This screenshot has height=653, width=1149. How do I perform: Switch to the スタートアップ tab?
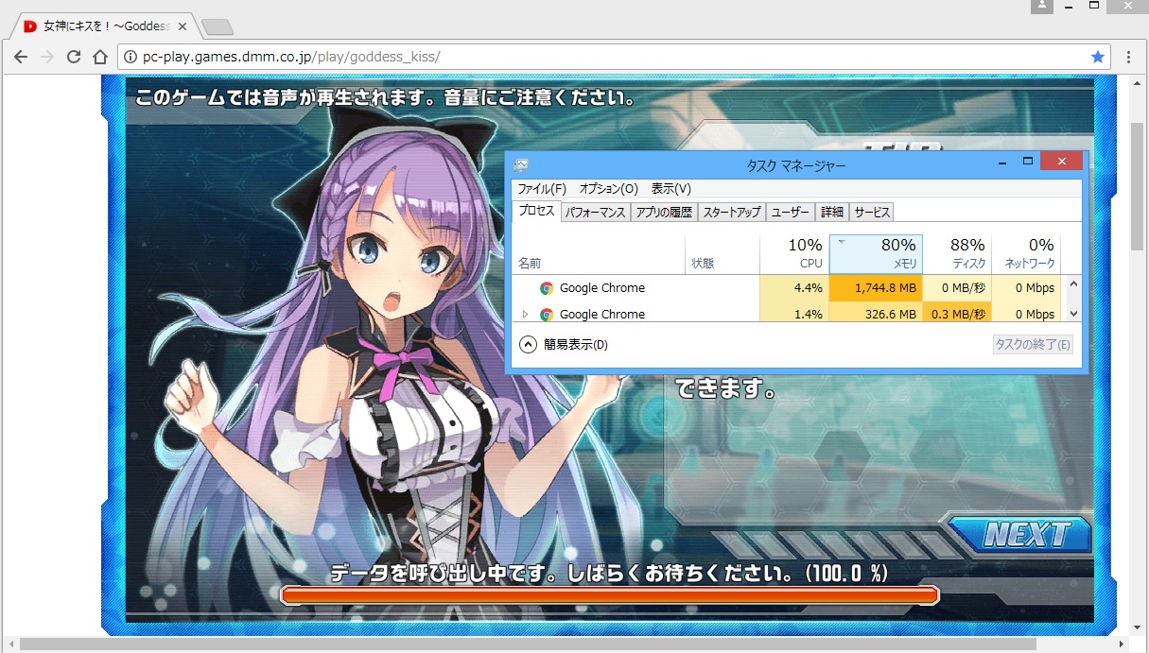click(732, 213)
